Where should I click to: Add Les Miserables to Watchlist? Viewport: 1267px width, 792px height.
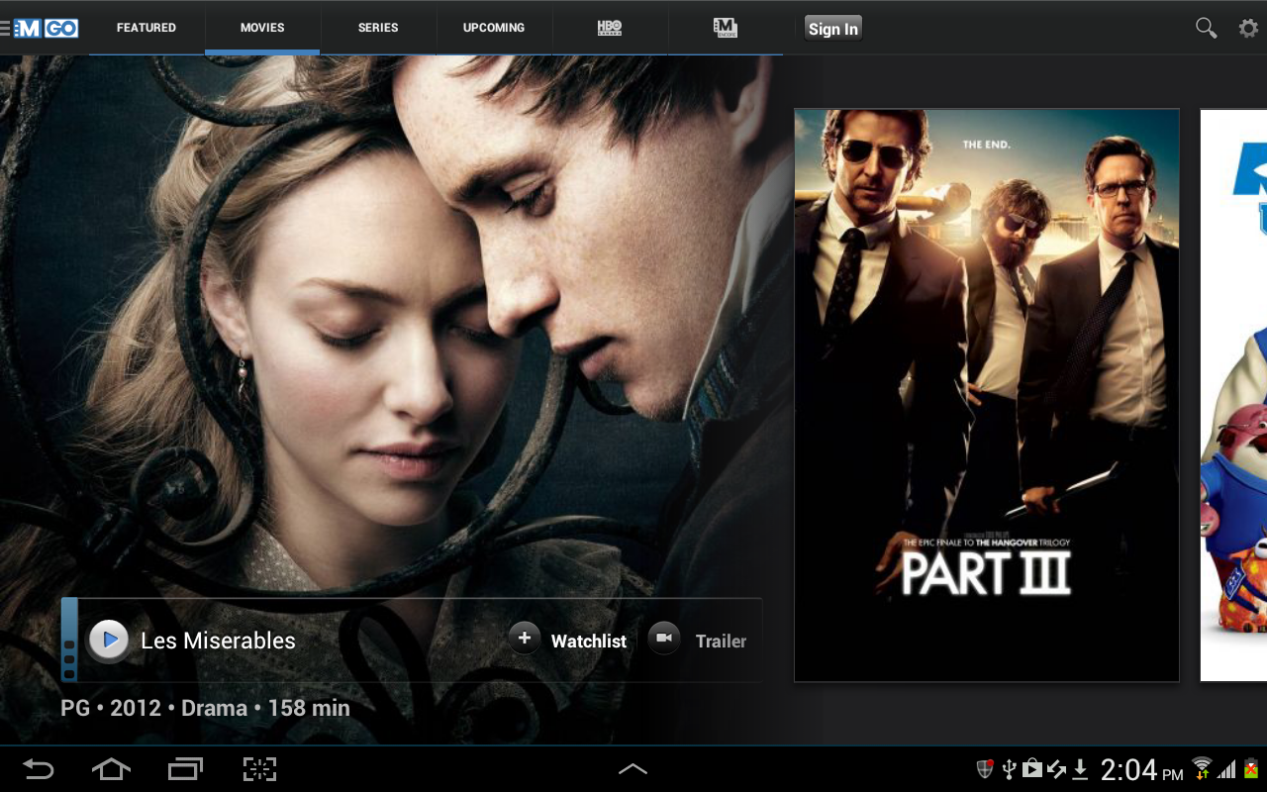click(x=569, y=640)
